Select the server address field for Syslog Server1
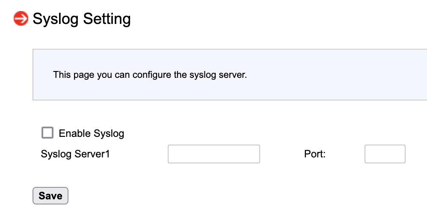The height and width of the screenshot is (219, 427). (x=213, y=154)
